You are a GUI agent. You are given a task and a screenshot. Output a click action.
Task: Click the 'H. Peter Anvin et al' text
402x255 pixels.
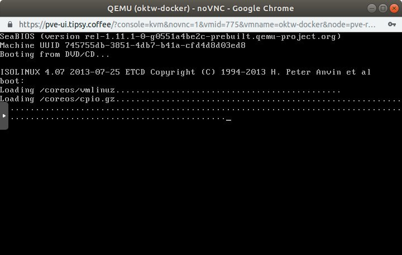coord(320,72)
